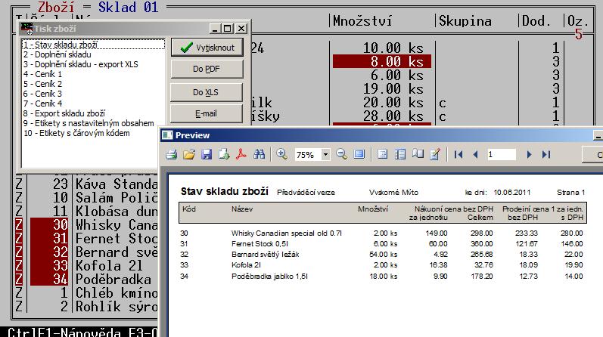
Task: Click the zoom percentage text box
Action: [308, 155]
